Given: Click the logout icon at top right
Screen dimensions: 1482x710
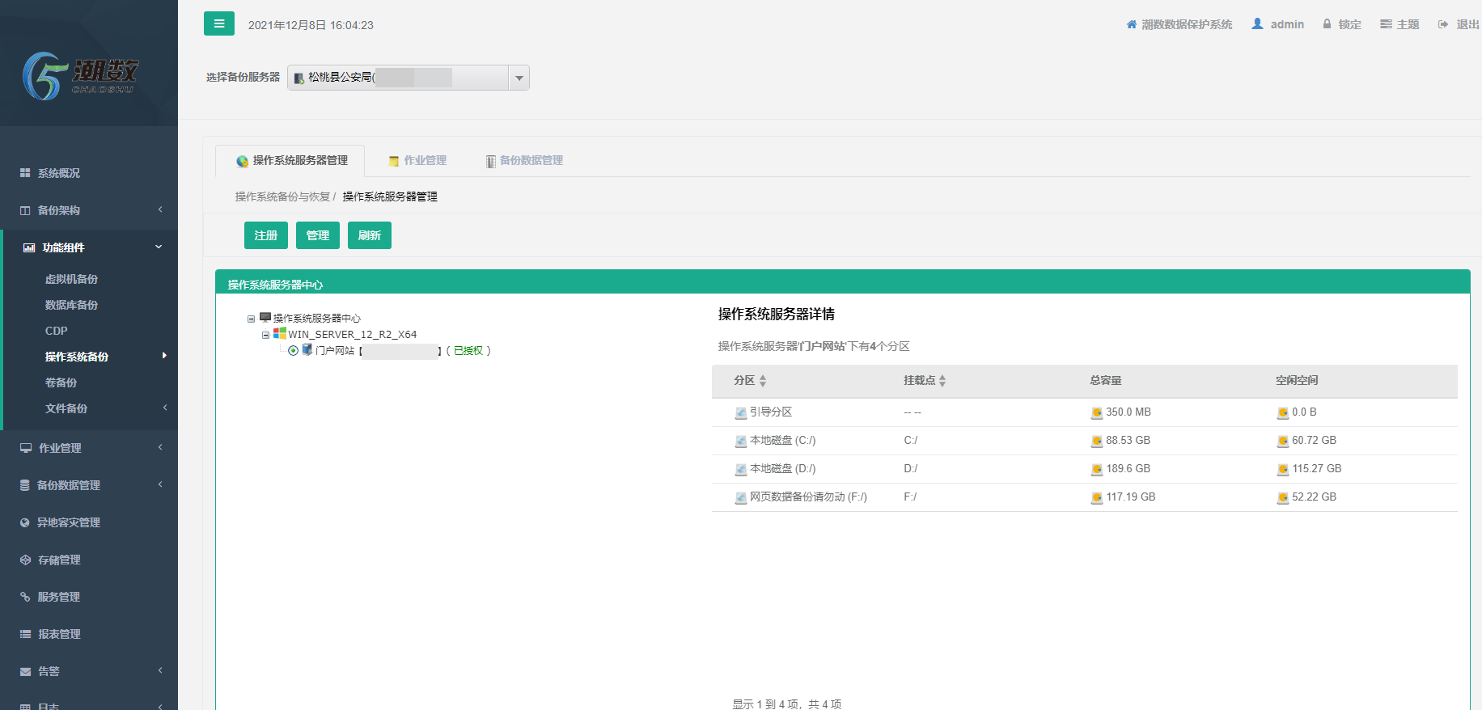Looking at the screenshot, I should point(1442,24).
